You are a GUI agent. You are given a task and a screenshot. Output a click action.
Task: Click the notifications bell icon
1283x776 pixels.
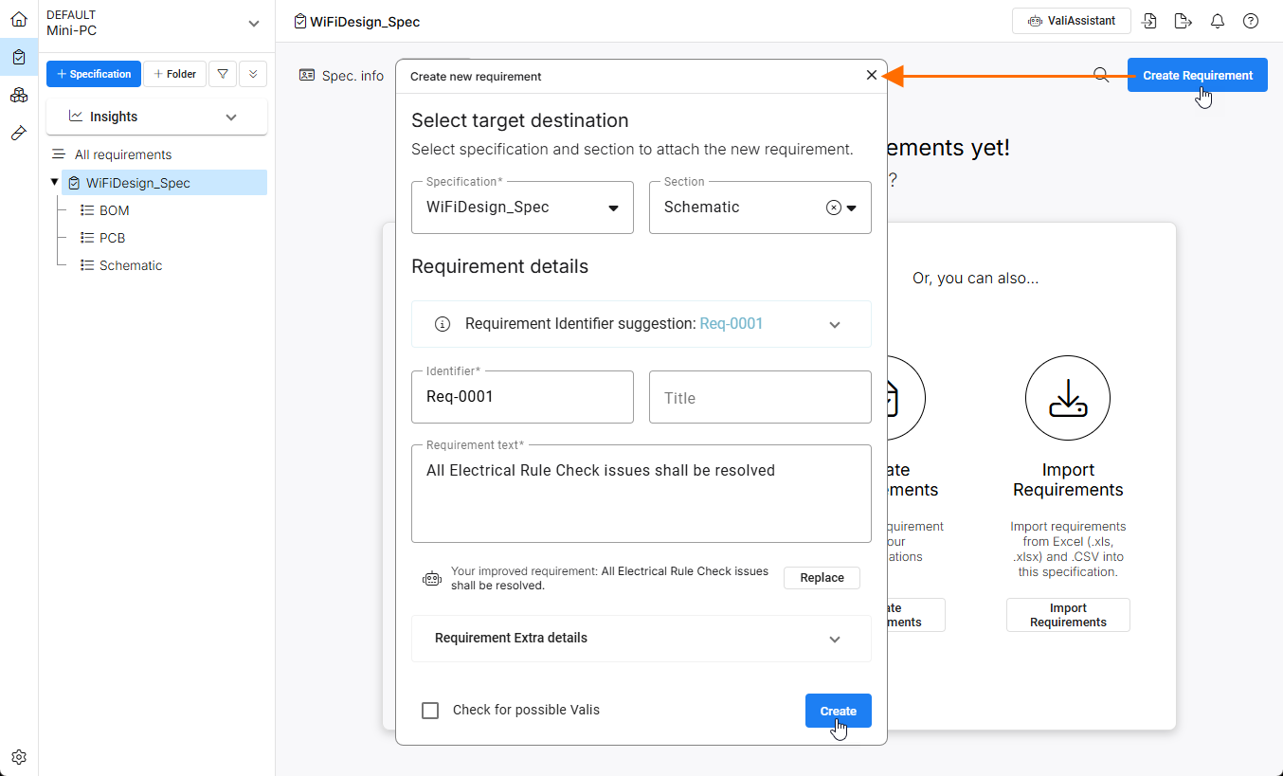1218,21
